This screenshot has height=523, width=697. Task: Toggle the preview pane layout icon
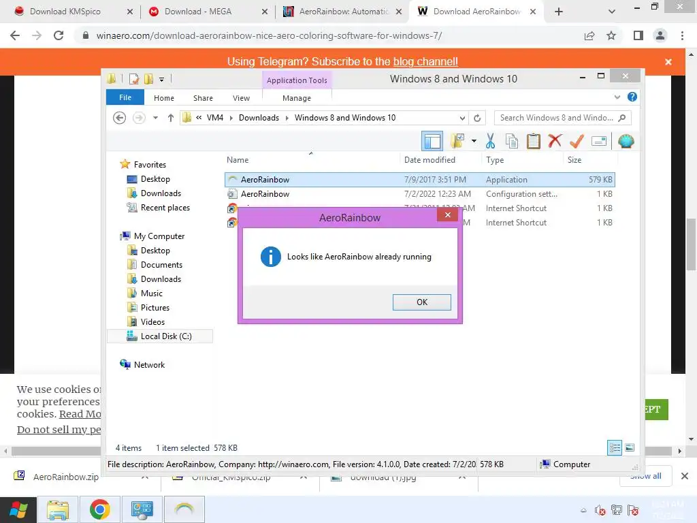(432, 142)
